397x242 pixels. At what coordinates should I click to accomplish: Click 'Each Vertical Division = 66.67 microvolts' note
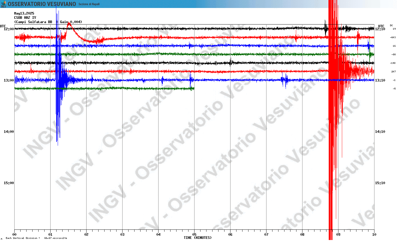[36, 238]
